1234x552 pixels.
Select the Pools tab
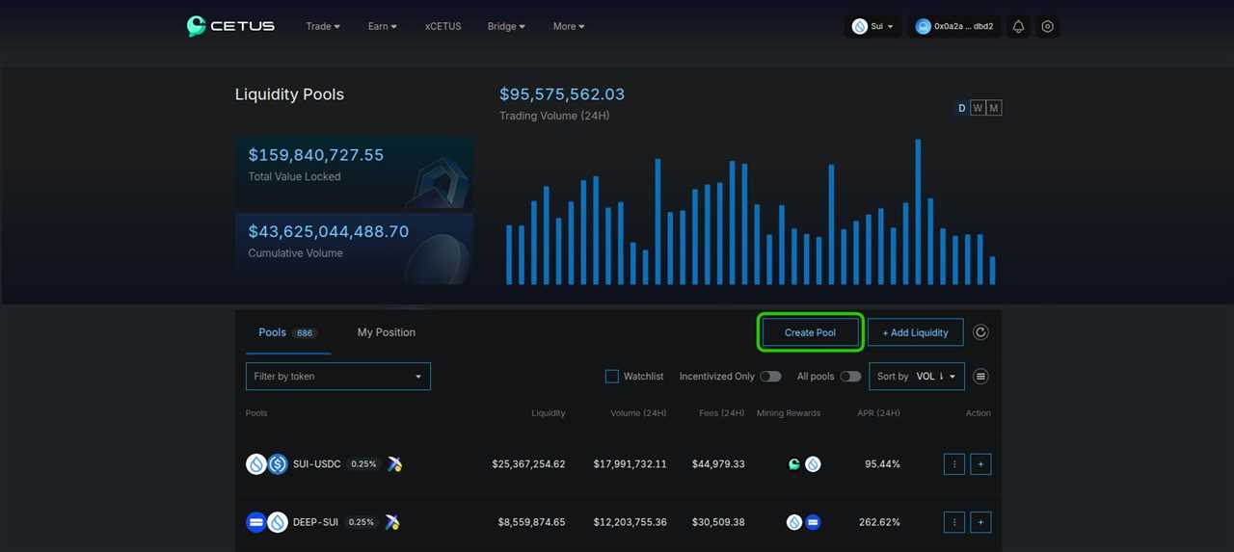point(287,332)
